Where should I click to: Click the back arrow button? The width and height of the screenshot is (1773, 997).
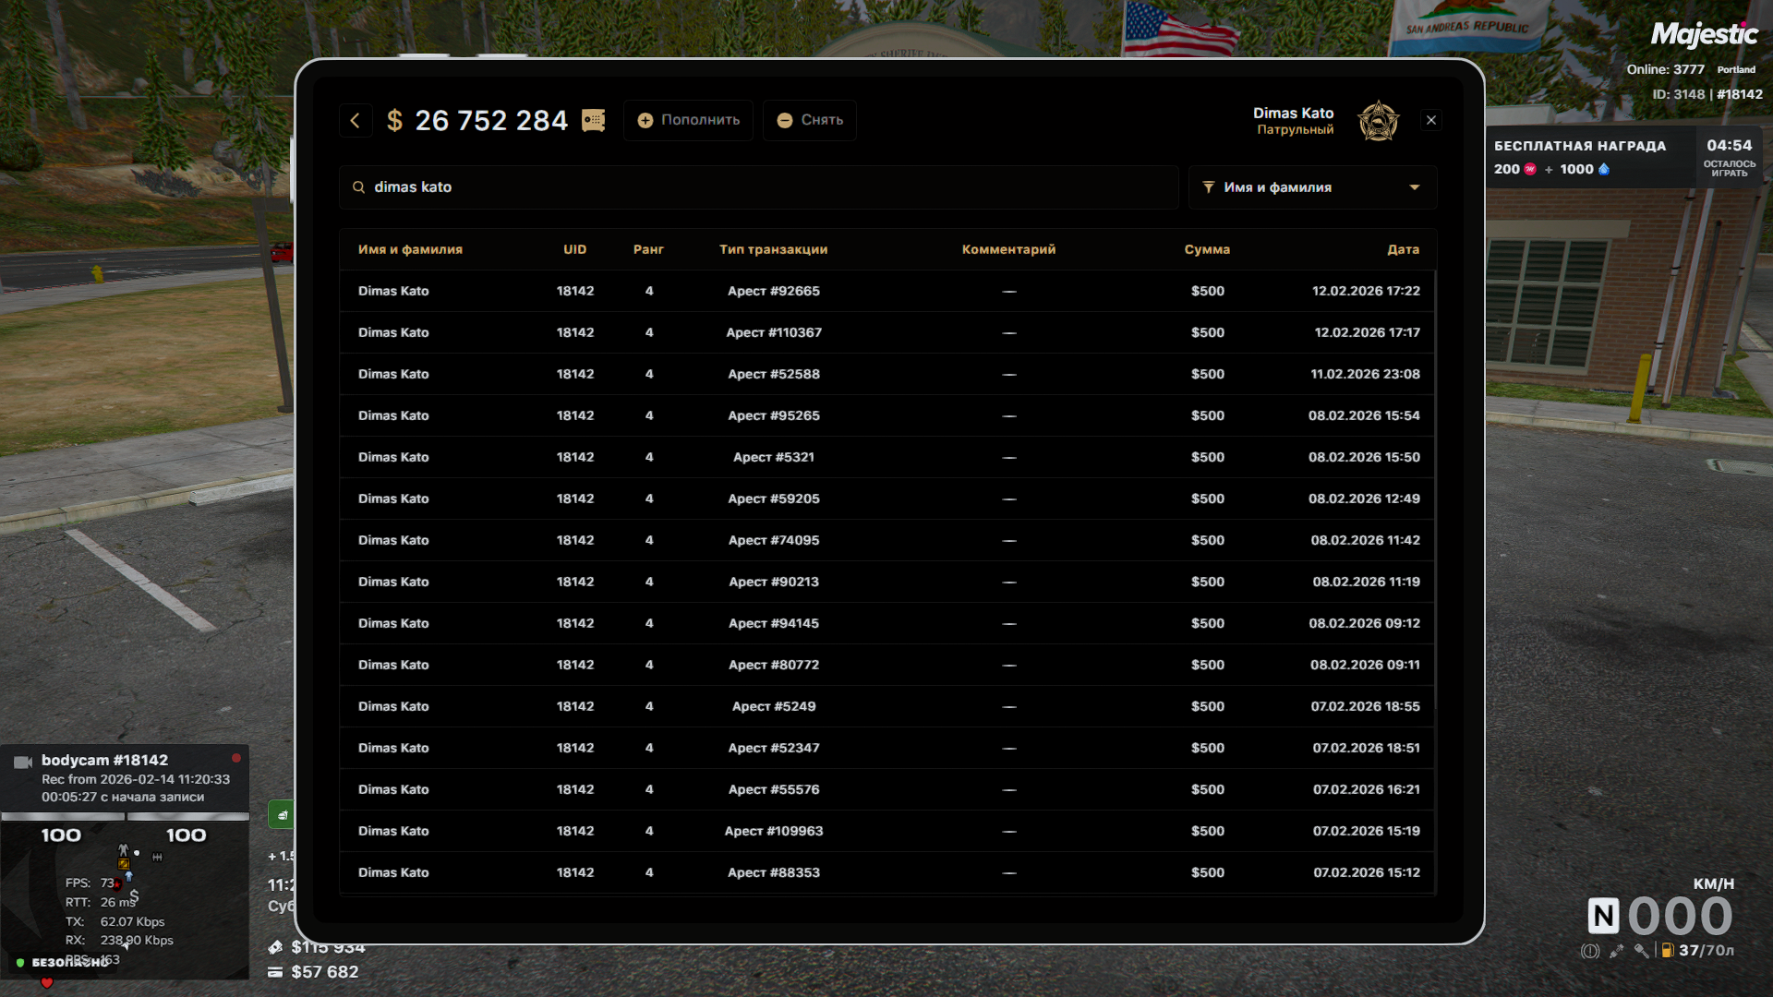356,120
